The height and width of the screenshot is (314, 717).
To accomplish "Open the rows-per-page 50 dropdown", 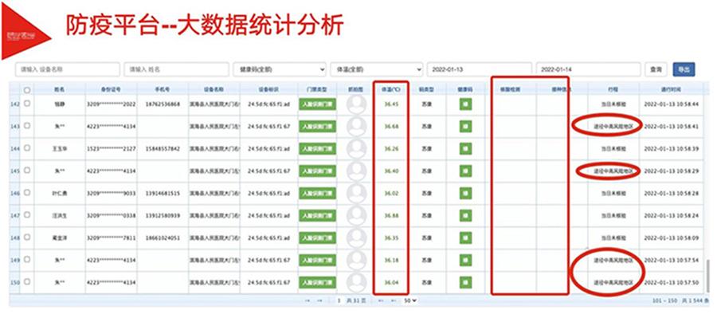I will [x=409, y=300].
